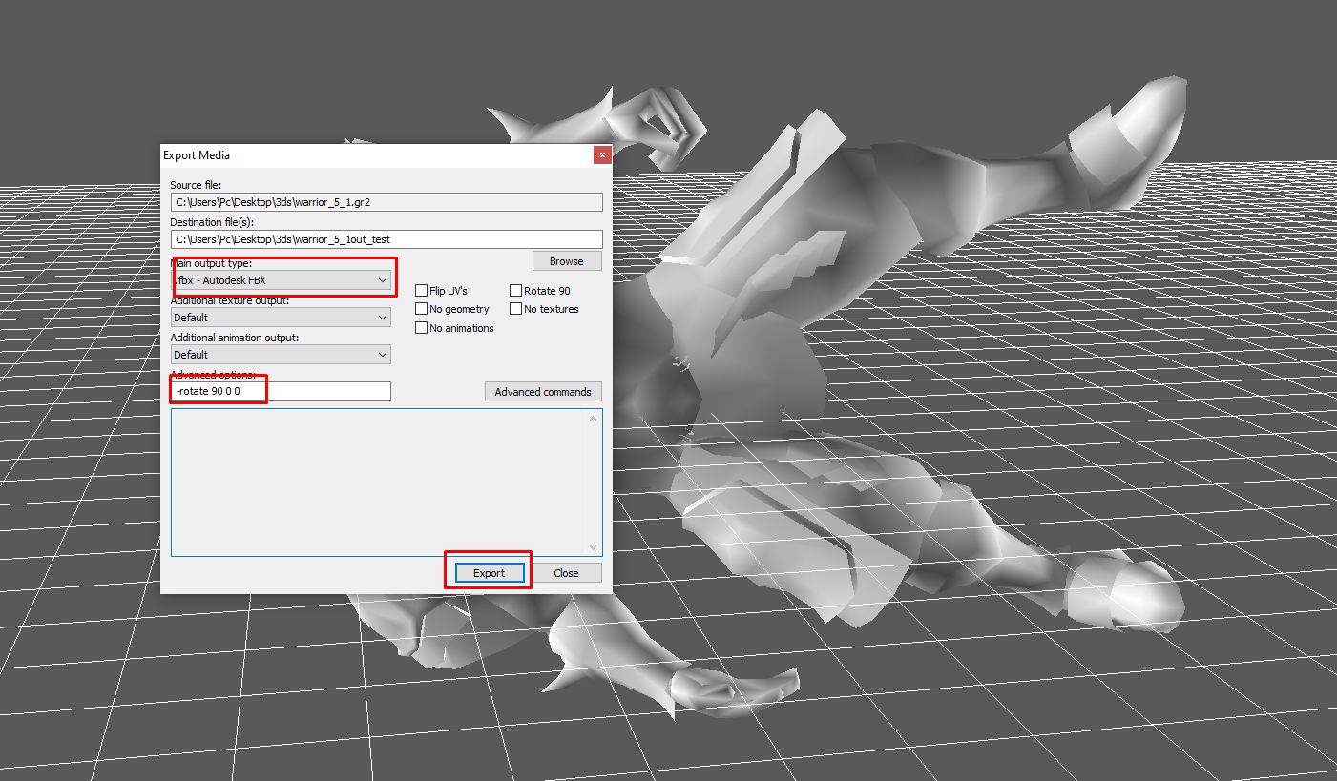Check the No geometry box
1337x781 pixels.
(x=421, y=309)
